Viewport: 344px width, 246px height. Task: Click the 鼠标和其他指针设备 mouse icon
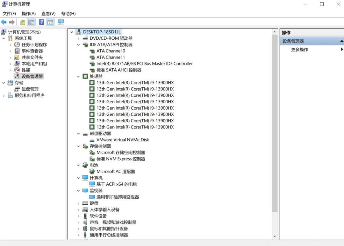pyautogui.click(x=85, y=229)
